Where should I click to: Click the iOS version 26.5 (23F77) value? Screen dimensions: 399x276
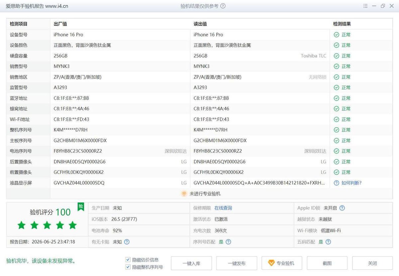click(124, 219)
